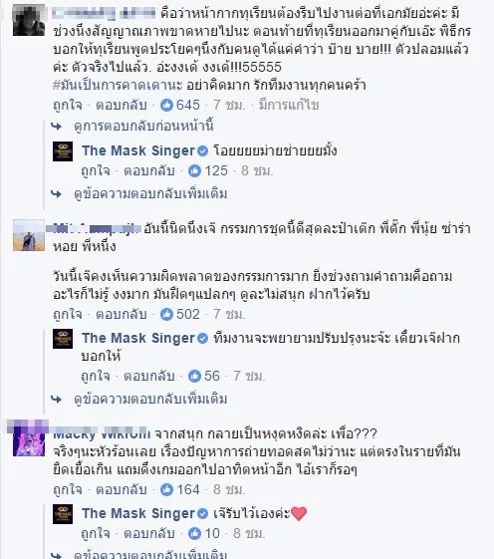494x559 pixels.
Task: Expand previous replies under the first comment
Action: point(143,126)
